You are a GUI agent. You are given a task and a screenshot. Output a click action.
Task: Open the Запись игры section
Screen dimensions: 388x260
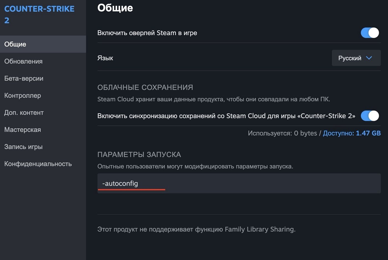tap(43, 147)
